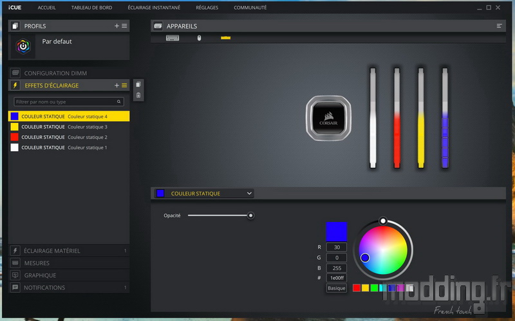Image resolution: width=515 pixels, height=321 pixels.
Task: Pick the red basic color swatch
Action: pos(357,288)
